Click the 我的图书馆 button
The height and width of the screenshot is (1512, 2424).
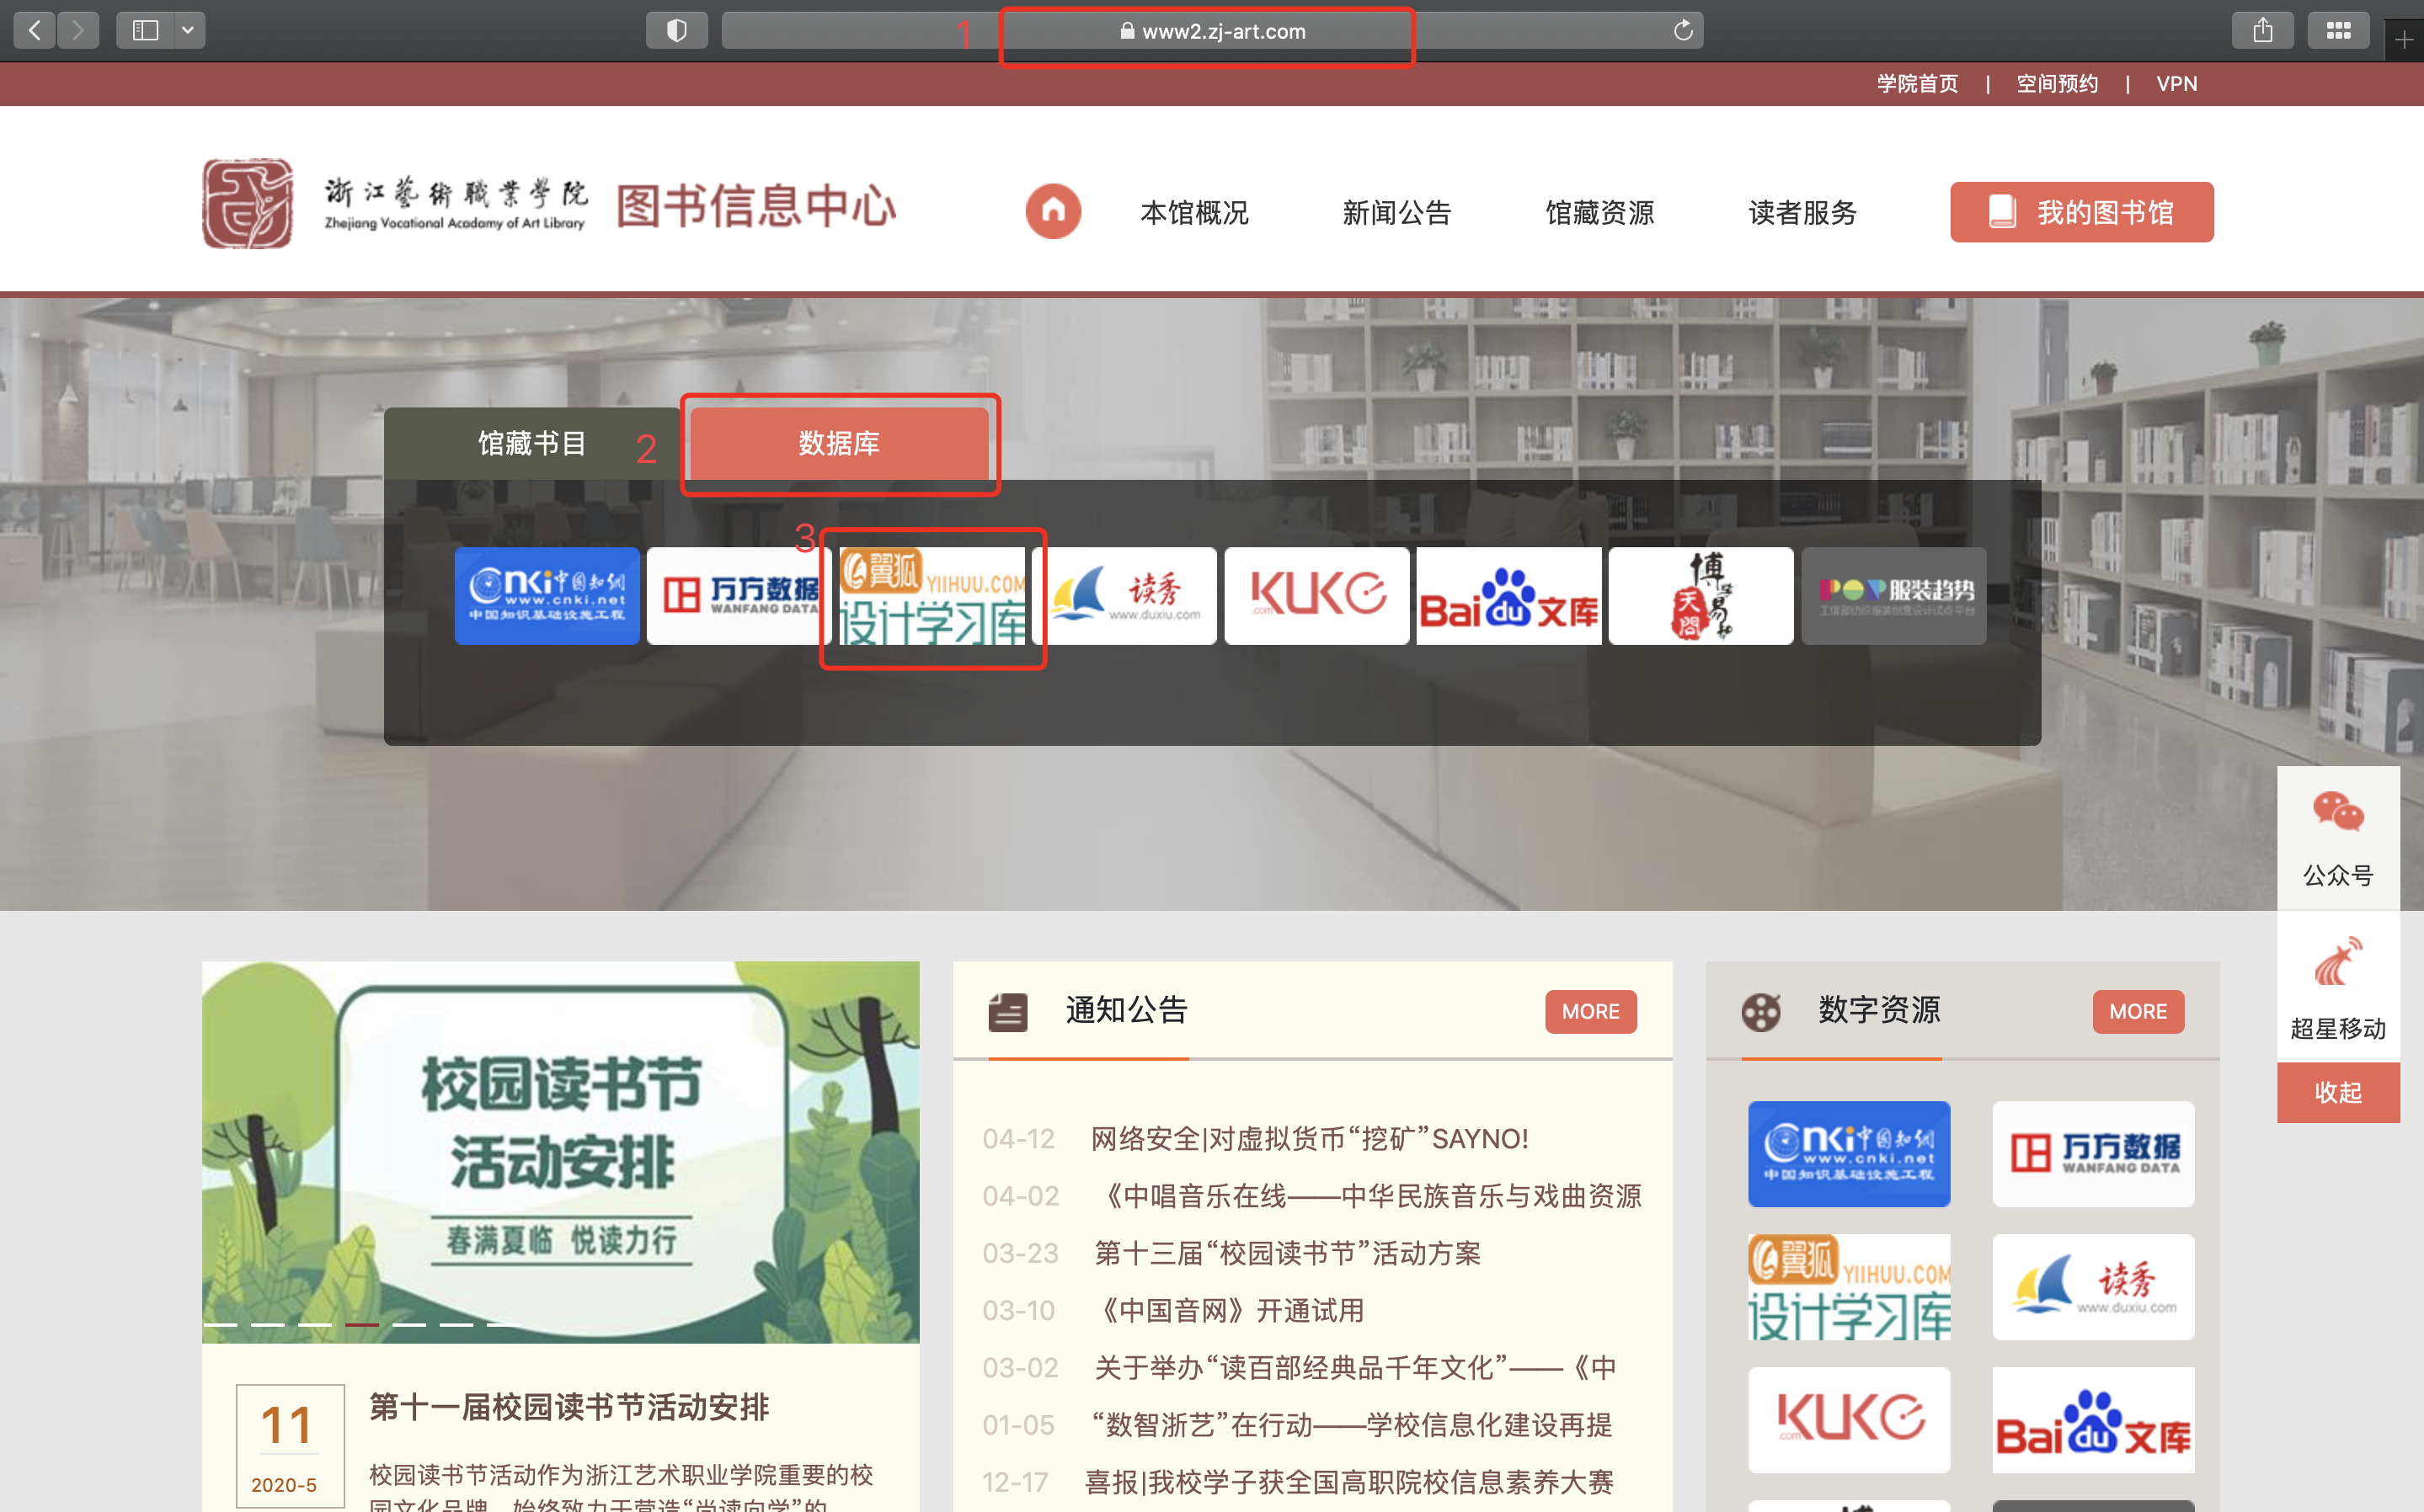point(2081,212)
